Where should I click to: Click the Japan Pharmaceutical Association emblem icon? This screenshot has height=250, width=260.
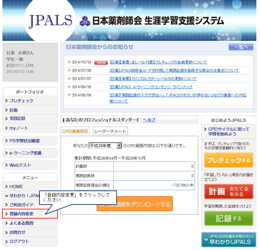click(85, 21)
